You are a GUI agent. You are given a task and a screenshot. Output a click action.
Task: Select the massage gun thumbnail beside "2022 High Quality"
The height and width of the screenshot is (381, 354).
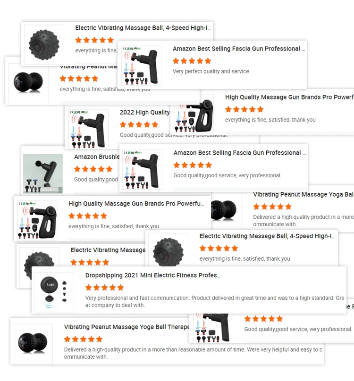coord(87,129)
